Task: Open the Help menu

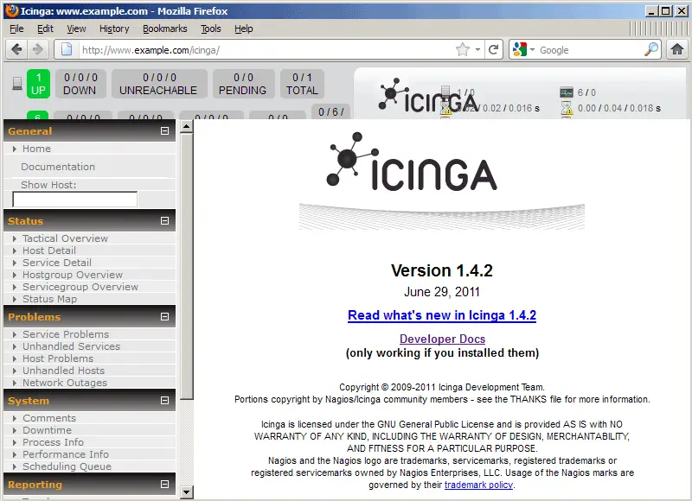Action: click(x=244, y=29)
